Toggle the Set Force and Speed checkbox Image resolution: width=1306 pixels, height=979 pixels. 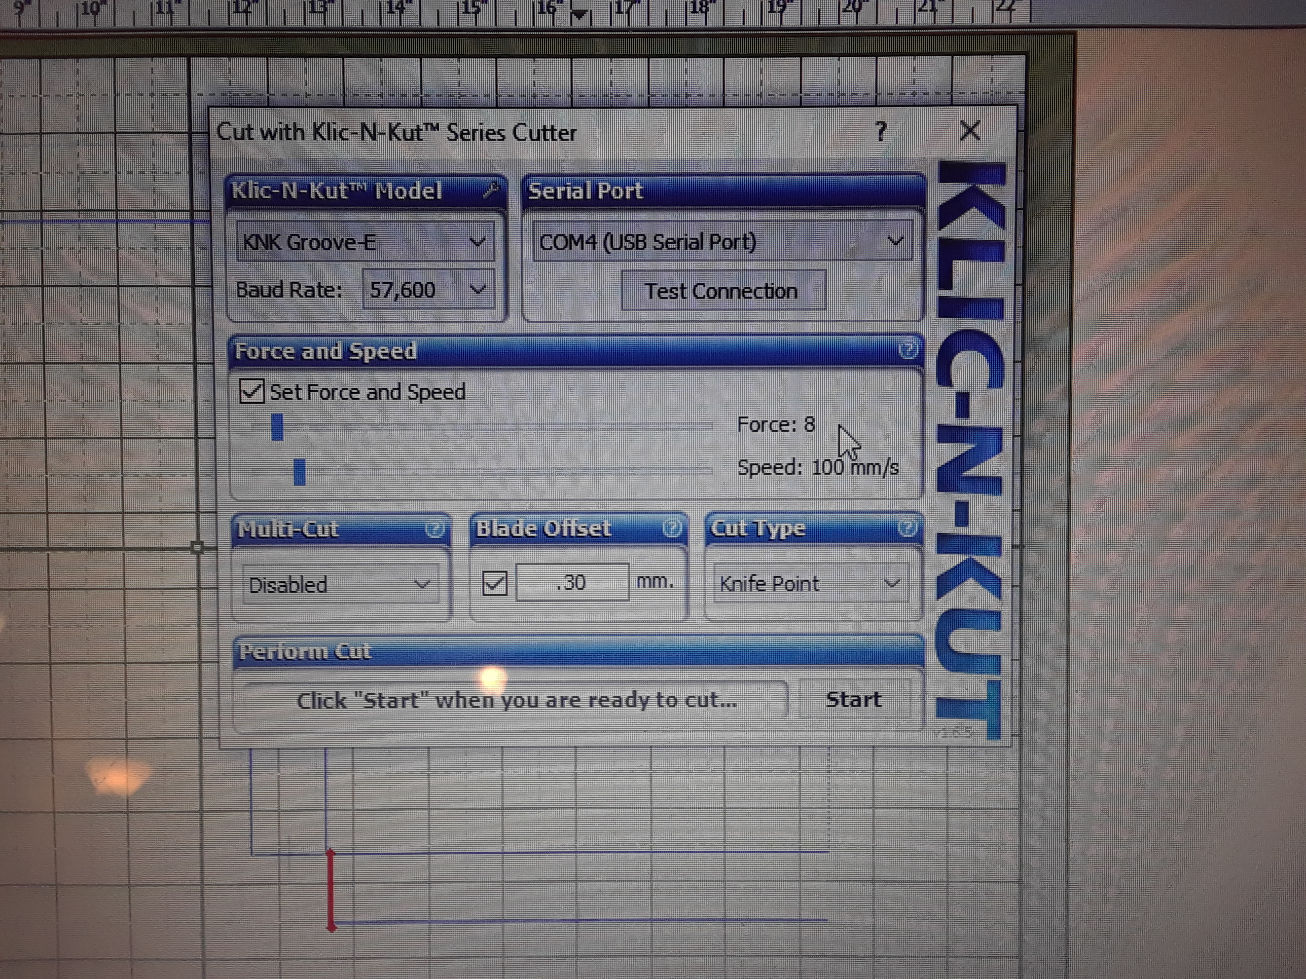tap(251, 391)
